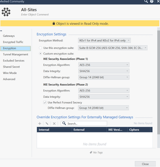Collapse the navigation pane with double arrows
Viewport: 160px width, 167px height.
[x=1, y=31]
